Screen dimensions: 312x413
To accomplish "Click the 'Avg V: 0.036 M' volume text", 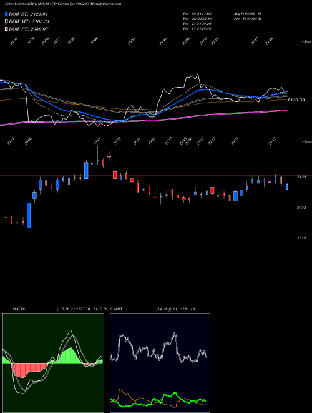I will tap(247, 13).
